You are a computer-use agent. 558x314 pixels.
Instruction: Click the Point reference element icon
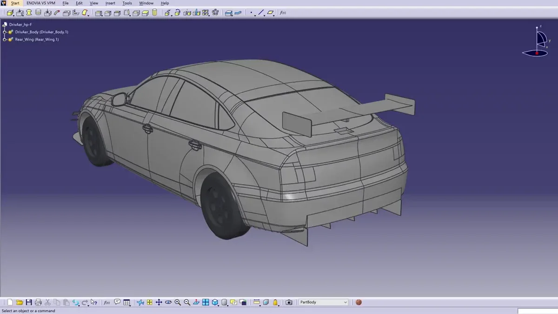tap(251, 13)
